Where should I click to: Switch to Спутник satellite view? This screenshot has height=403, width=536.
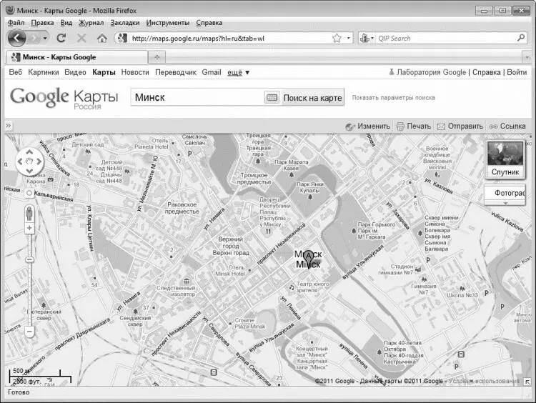[505, 159]
